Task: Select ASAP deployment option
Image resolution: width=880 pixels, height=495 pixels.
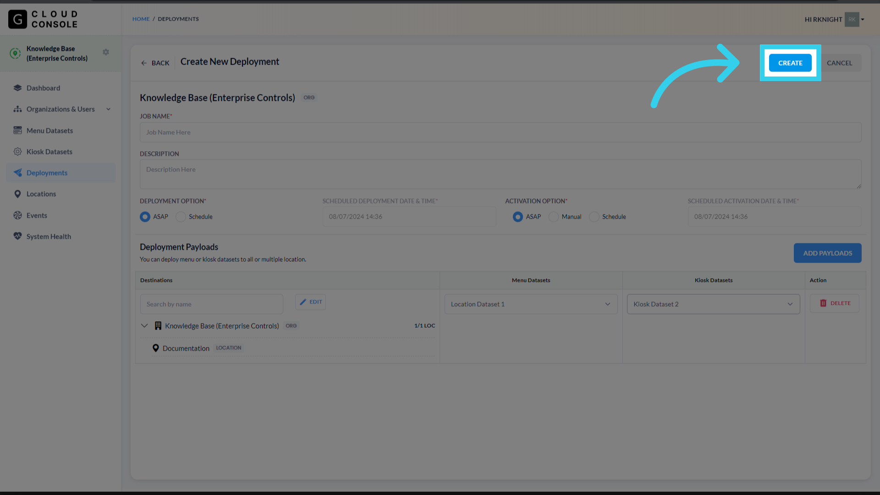Action: point(145,217)
